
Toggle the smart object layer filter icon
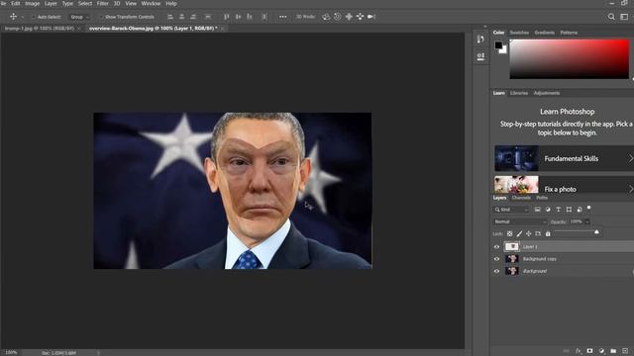click(x=580, y=210)
